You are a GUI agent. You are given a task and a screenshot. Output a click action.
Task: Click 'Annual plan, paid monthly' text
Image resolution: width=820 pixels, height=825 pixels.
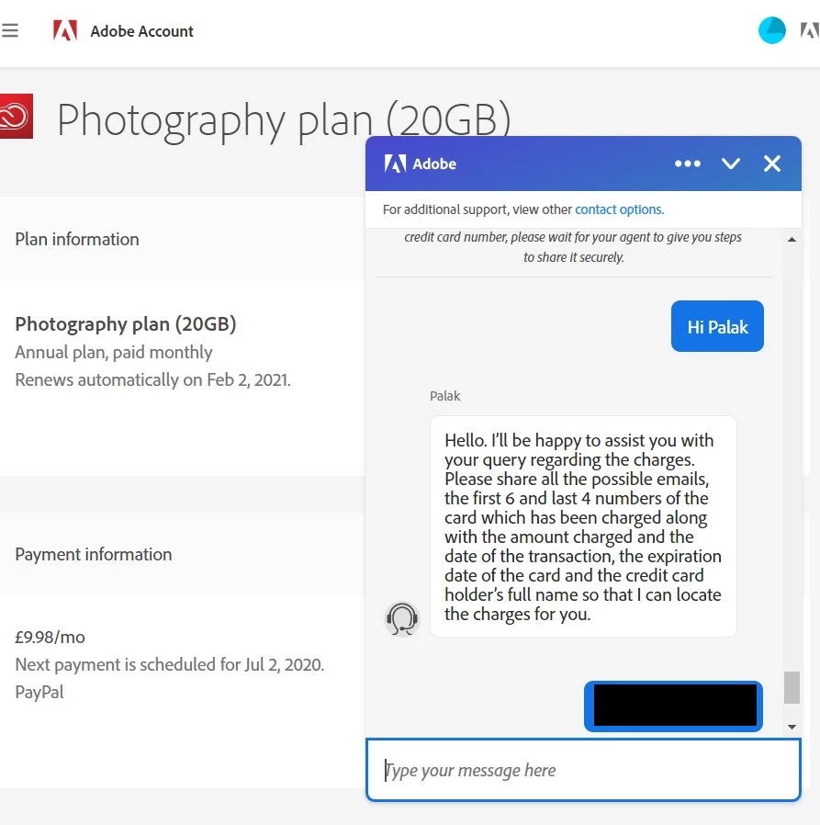click(114, 352)
